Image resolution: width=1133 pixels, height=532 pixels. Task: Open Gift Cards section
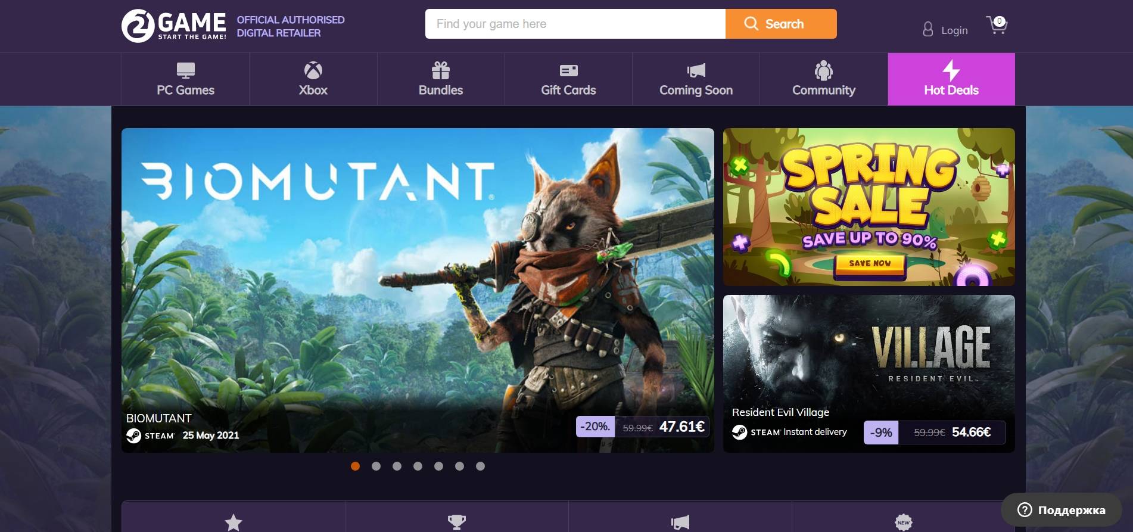point(568,79)
